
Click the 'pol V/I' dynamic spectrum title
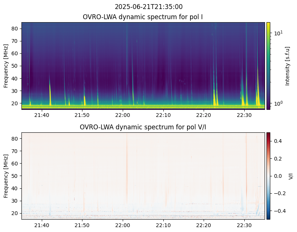pyautogui.click(x=143, y=127)
